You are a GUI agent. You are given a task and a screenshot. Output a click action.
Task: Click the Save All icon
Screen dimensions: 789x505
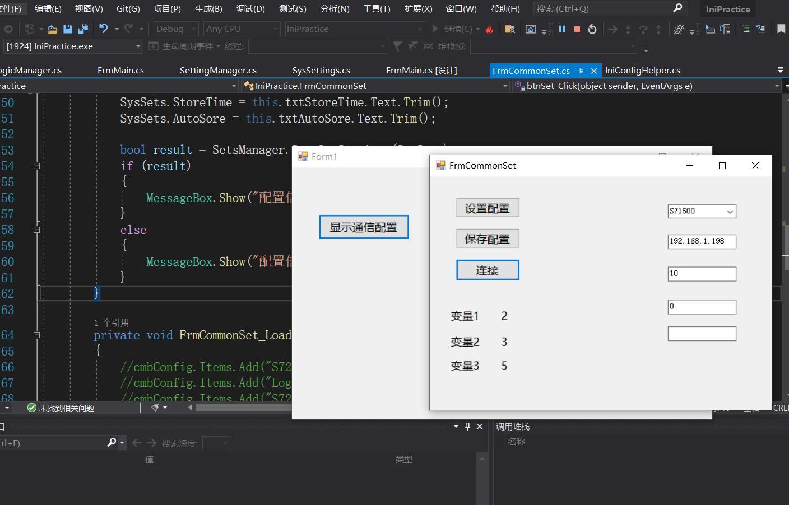pyautogui.click(x=82, y=29)
